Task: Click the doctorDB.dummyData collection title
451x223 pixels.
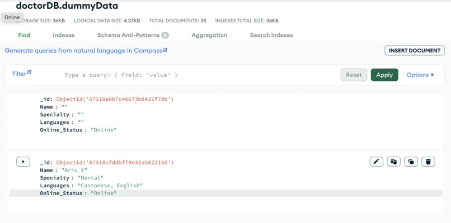Action: [x=67, y=6]
